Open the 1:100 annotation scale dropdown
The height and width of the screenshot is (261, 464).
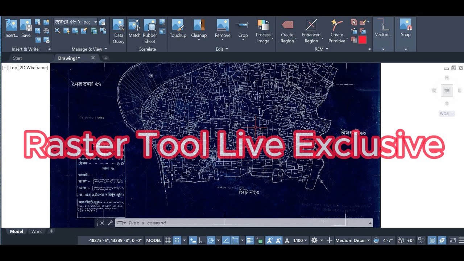pos(301,240)
